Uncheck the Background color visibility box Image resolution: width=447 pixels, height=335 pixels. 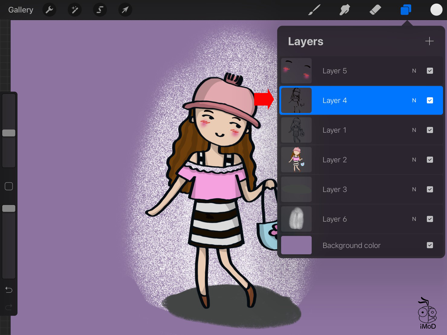tap(430, 245)
